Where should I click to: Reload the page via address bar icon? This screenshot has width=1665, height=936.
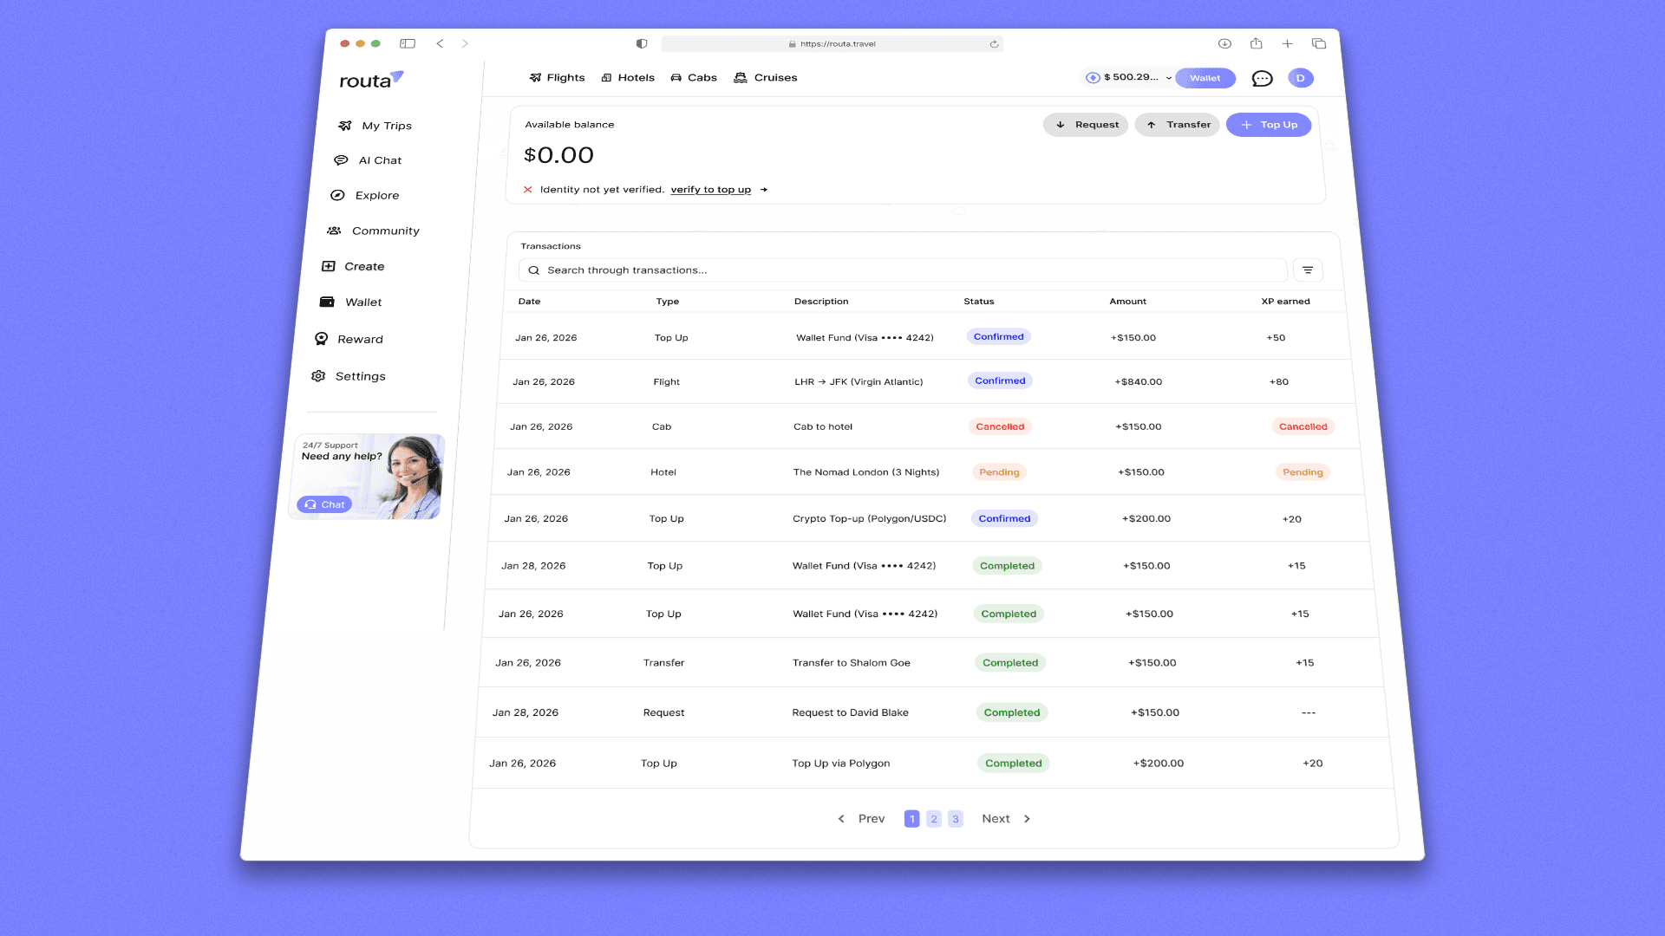pos(994,44)
